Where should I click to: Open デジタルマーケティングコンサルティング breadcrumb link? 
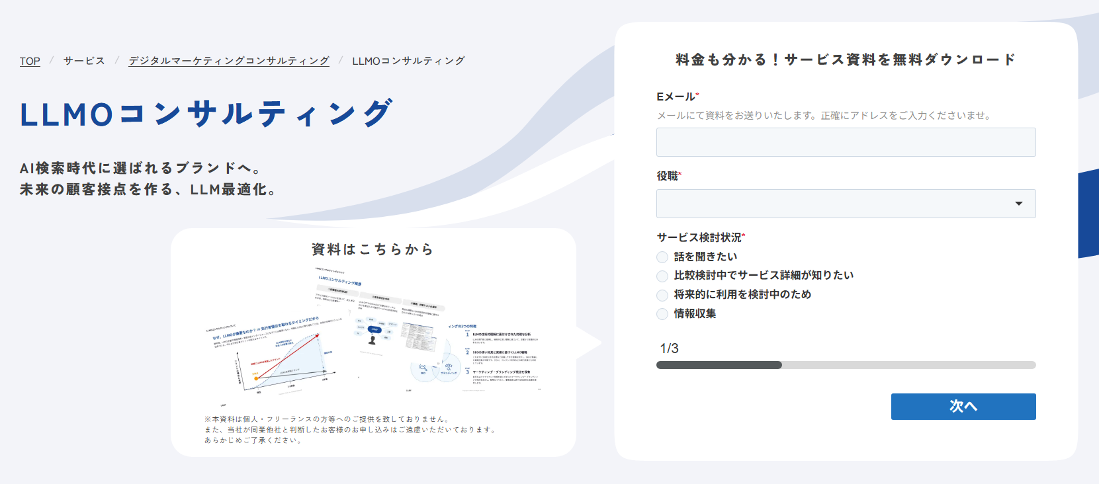(229, 61)
